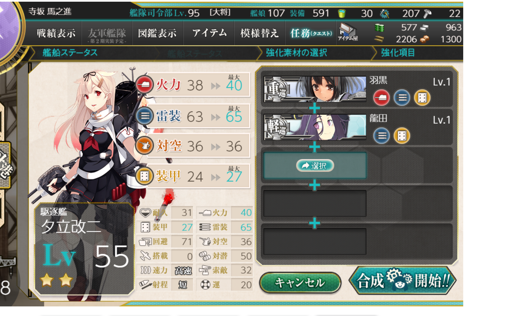
Task: Click the キャンセル button
Action: coord(300,282)
